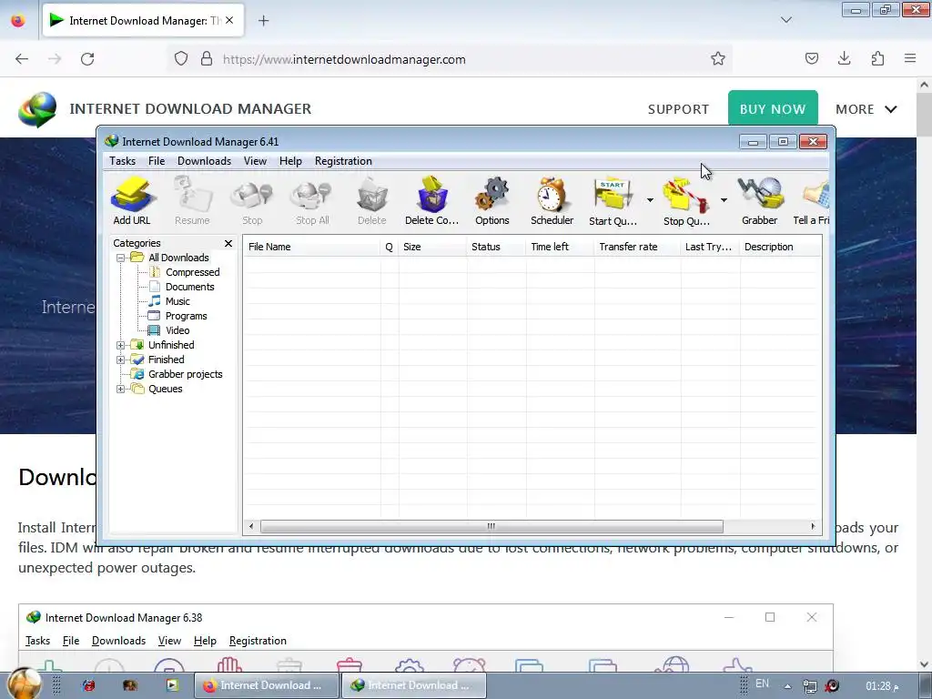Select Grabber projects in category tree
Screen dimensions: 932x699
186,374
